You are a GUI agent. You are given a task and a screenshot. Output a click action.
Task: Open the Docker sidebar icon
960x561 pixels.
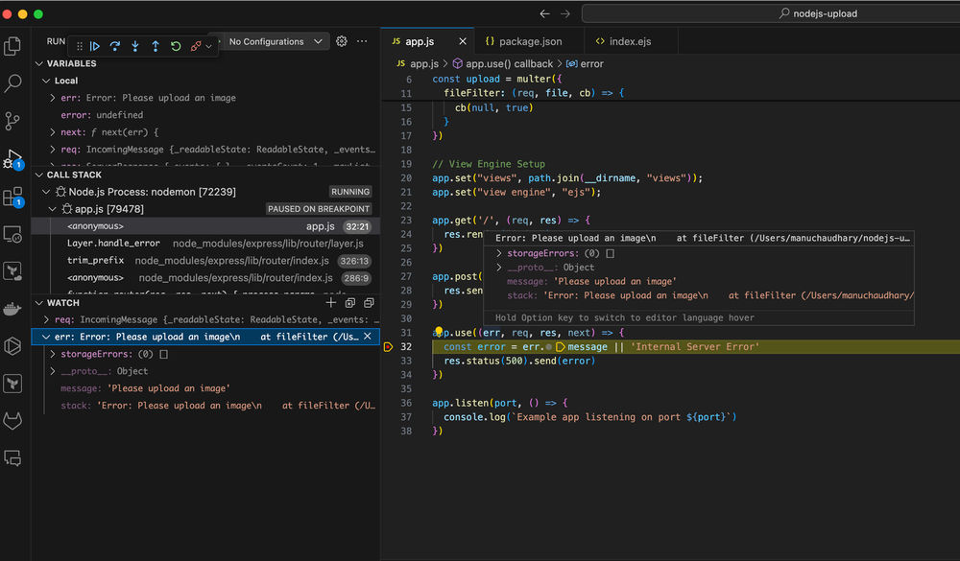click(x=12, y=309)
